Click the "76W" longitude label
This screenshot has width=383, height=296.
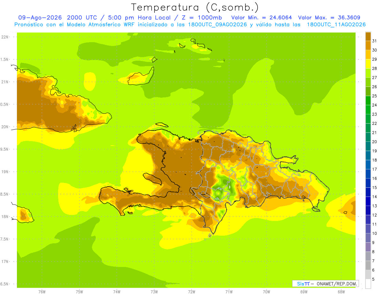42,292
